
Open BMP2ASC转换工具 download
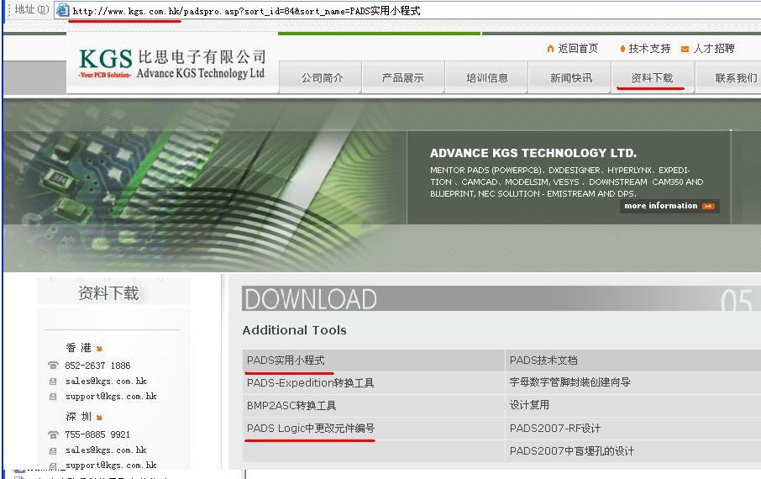pos(291,405)
